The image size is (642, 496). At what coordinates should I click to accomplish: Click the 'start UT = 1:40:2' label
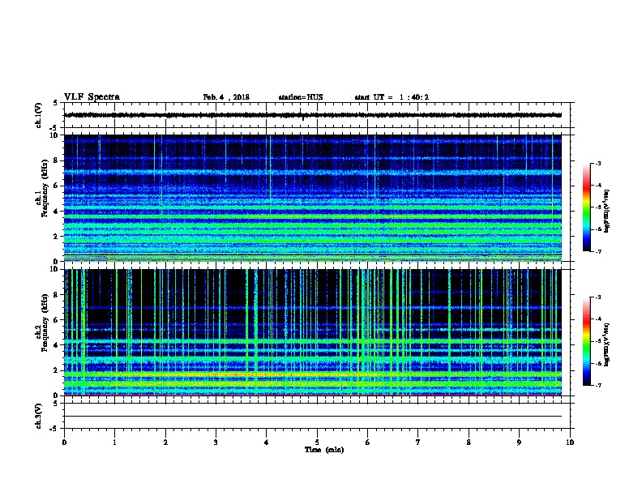click(392, 97)
